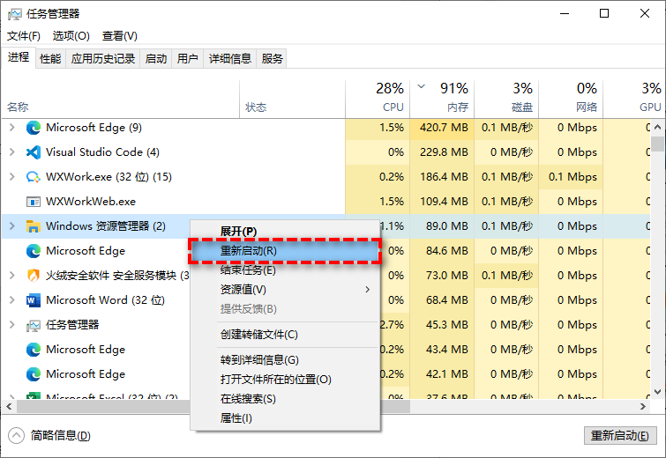Click the WXWorkWeb.exe process icon
The image size is (666, 458).
coord(34,202)
